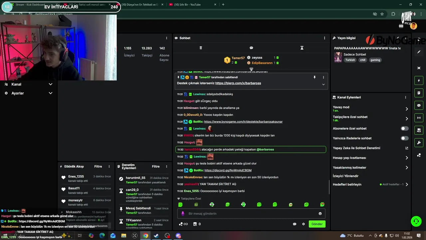426x240 pixels.
Task: Open Hesap yaşı kısıtlaması arrow
Action: click(407, 158)
